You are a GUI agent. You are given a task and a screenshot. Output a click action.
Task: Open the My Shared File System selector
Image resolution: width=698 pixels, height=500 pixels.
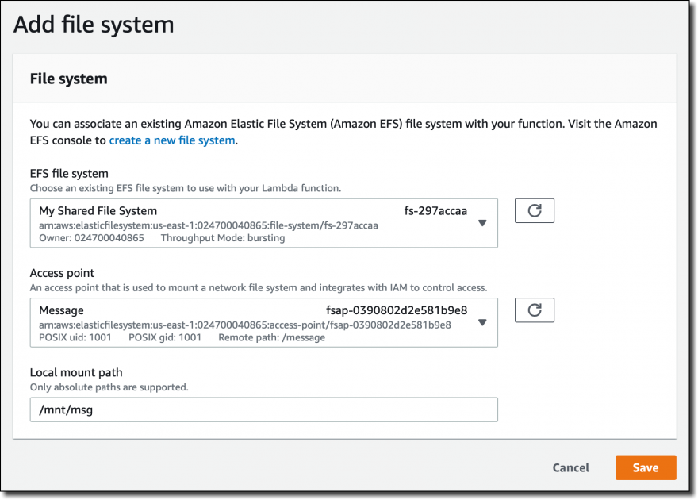pyautogui.click(x=263, y=223)
